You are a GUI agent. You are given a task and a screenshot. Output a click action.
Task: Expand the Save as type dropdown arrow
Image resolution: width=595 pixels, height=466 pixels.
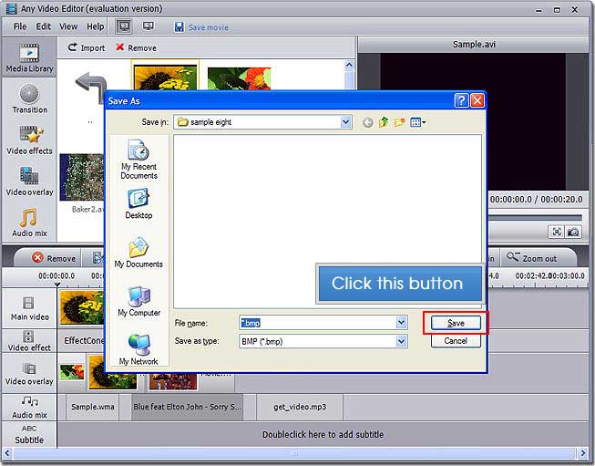point(402,341)
